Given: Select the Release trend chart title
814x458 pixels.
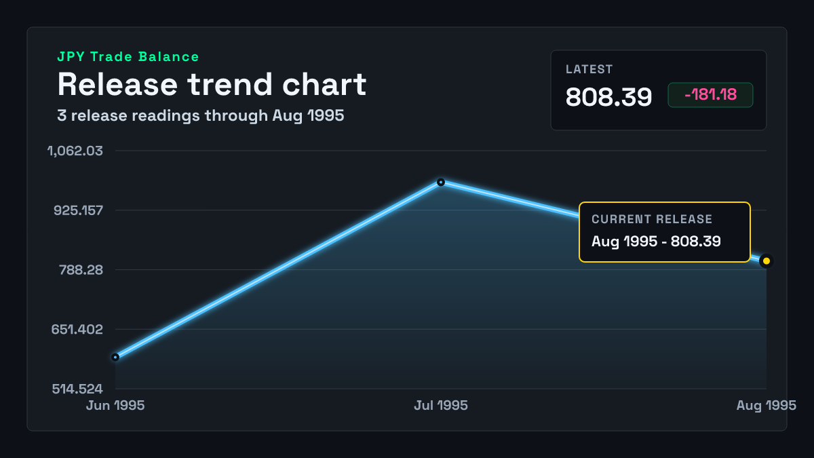Looking at the screenshot, I should pyautogui.click(x=212, y=85).
